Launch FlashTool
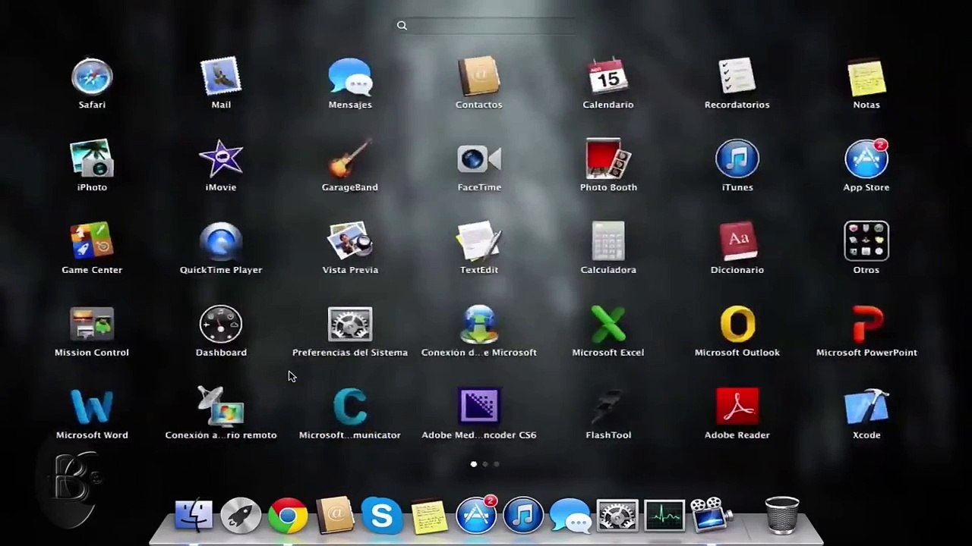Screen dimensions: 972x546 click(x=608, y=408)
